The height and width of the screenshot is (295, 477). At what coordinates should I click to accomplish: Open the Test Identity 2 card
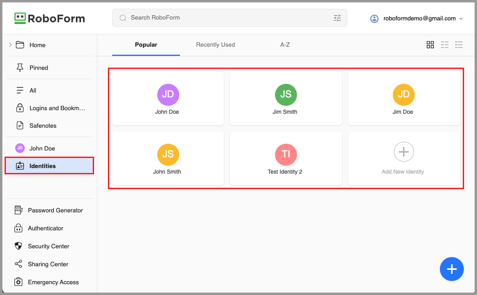point(286,158)
